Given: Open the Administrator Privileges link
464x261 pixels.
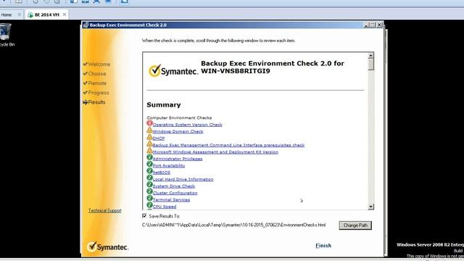Looking at the screenshot, I should (178, 159).
